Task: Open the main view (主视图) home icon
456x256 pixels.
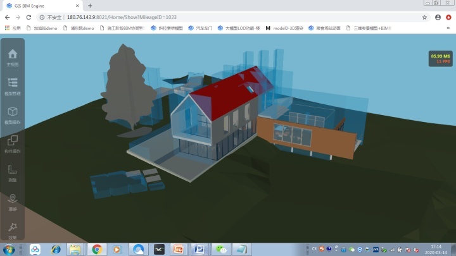Action: [13, 58]
